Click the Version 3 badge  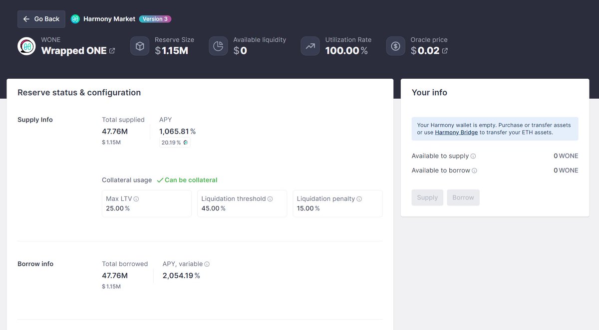155,19
